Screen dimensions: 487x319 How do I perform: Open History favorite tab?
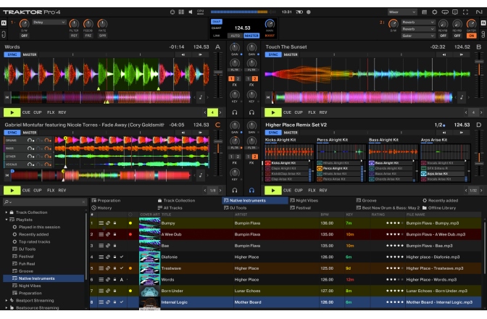tap(102, 208)
